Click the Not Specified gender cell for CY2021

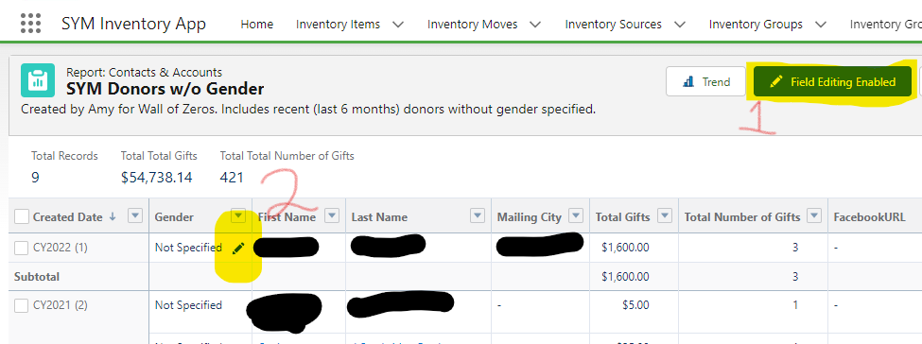click(188, 305)
